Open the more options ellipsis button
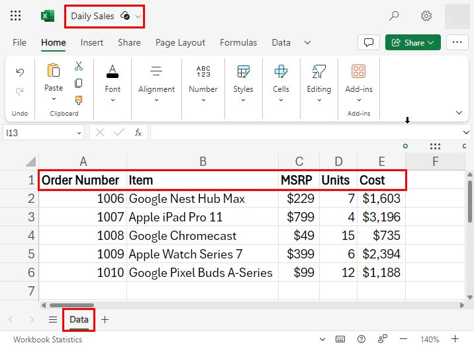Image resolution: width=474 pixels, height=345 pixels. pos(457,42)
